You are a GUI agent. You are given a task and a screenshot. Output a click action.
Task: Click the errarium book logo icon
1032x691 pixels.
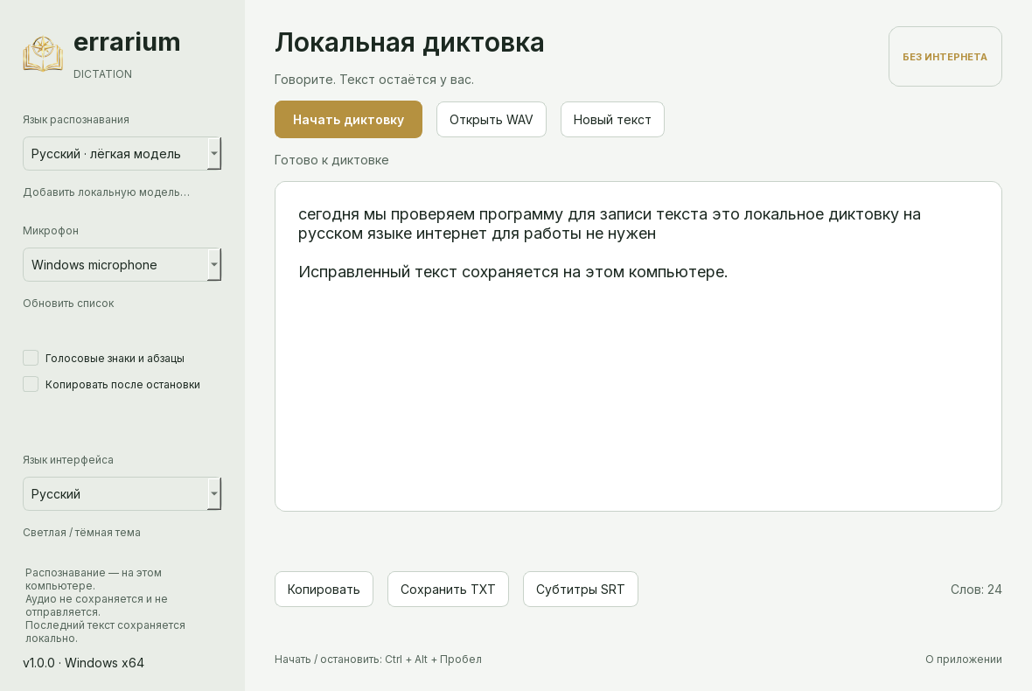click(43, 54)
